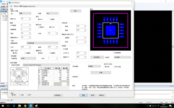Viewport: 174px width, 108px height.
Task: Switch to the BGA/PGA tab
Action: 31,6
